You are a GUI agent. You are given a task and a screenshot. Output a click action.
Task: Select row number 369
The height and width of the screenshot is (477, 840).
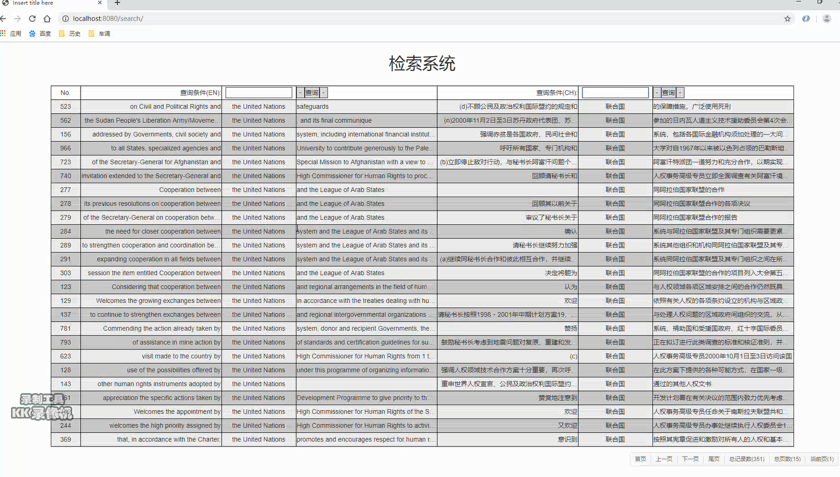(x=66, y=440)
